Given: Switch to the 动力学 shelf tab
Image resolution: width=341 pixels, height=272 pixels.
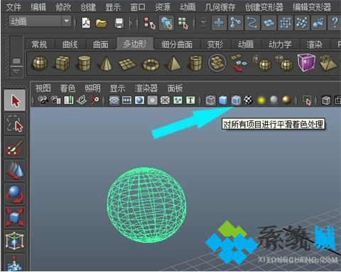Looking at the screenshot, I should [280, 44].
